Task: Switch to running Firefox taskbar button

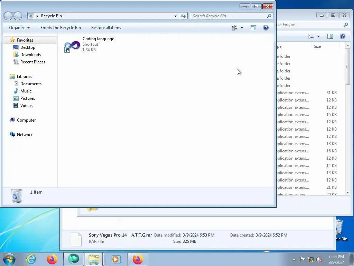Action: 138,259
